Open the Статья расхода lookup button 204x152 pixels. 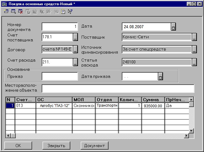[x=194, y=62]
